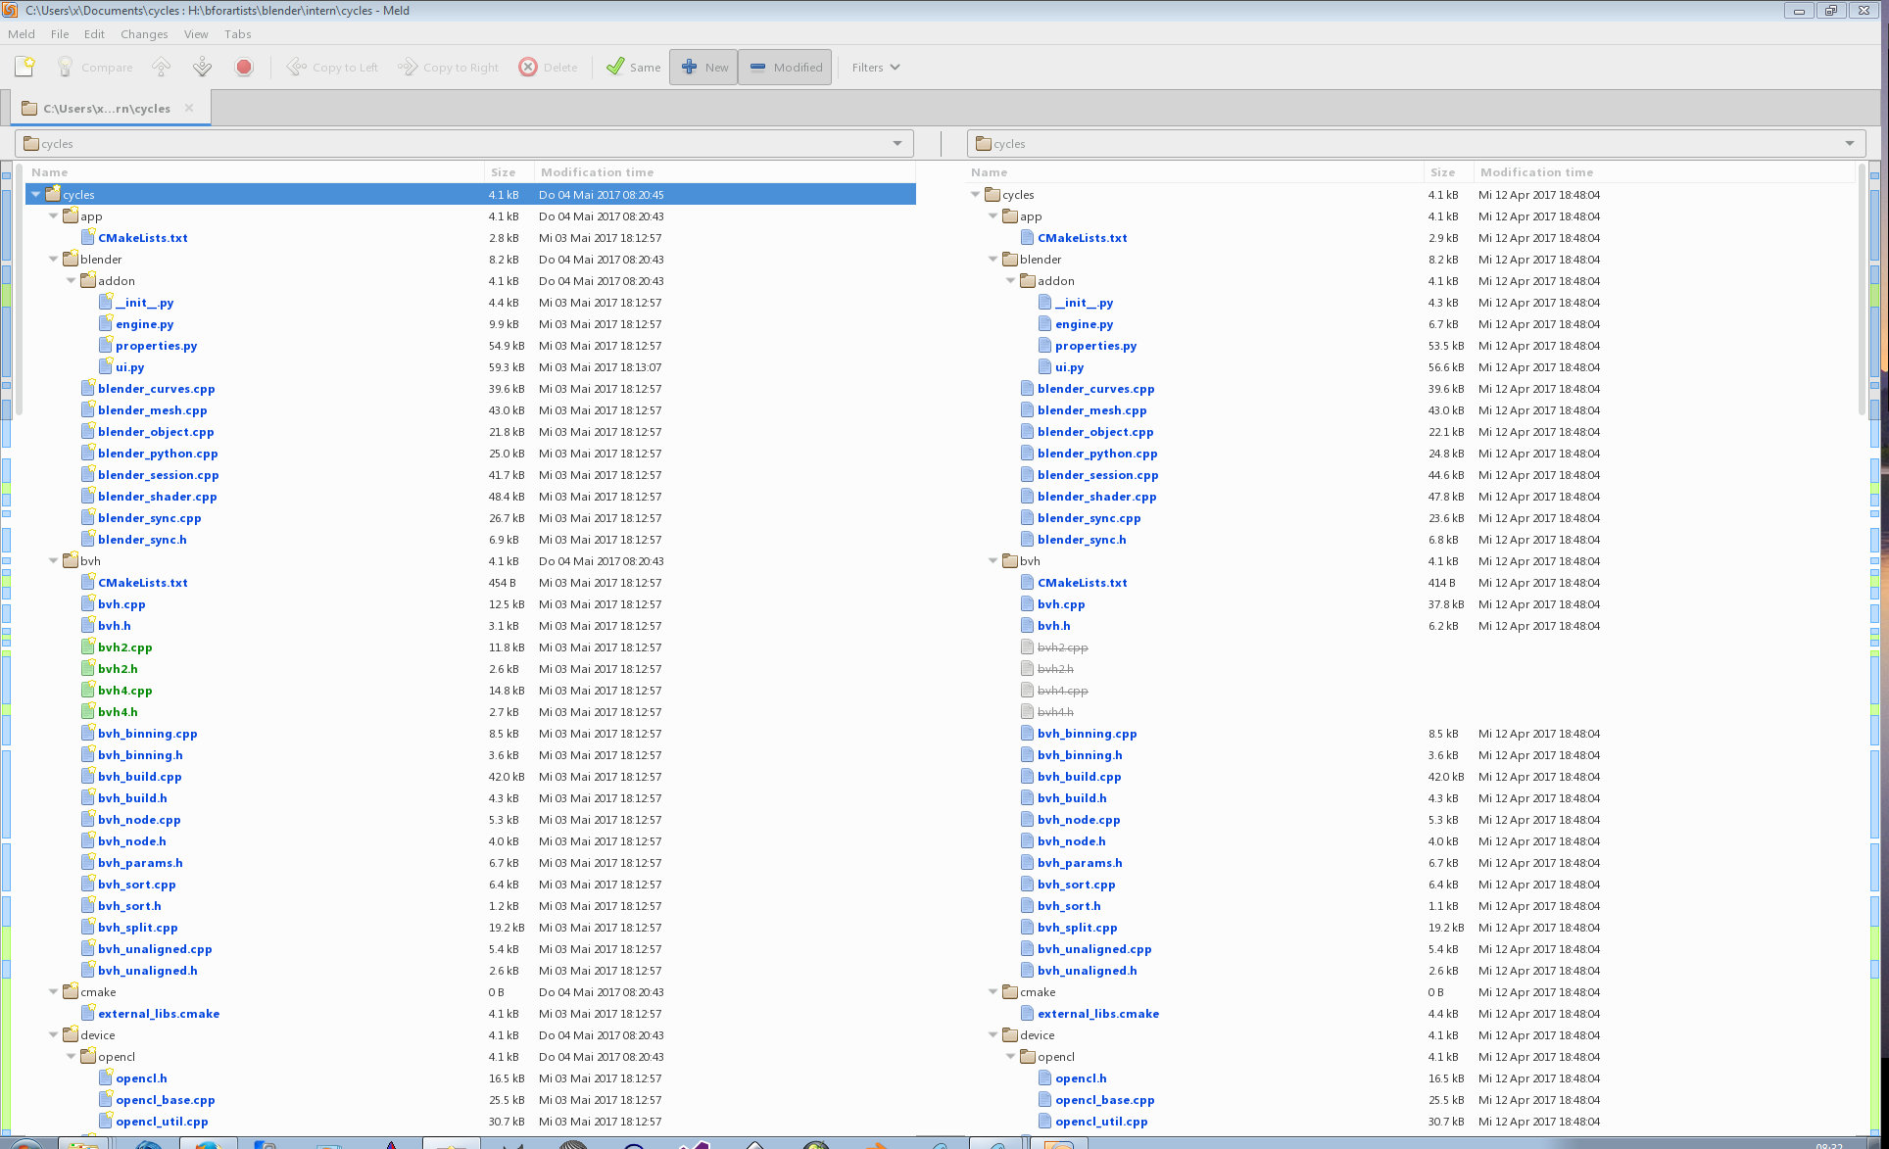
Task: Toggle the Same files filter
Action: pos(633,67)
